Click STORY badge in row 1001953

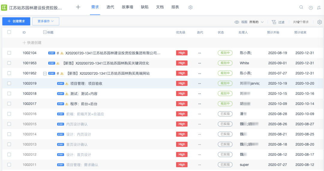pyautogui.click(x=52, y=63)
